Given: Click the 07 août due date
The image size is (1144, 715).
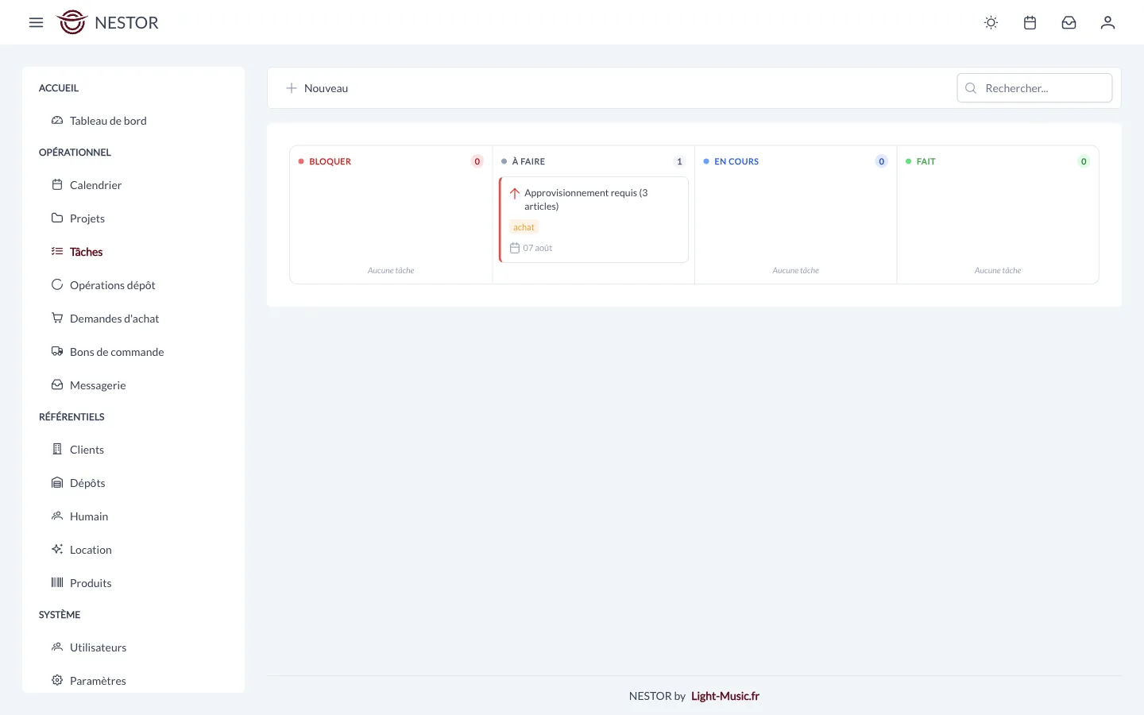Looking at the screenshot, I should coord(531,248).
